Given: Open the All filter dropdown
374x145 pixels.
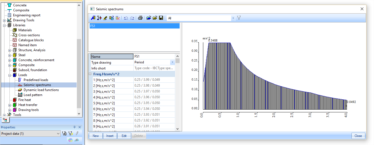Looking at the screenshot, I should pos(233,18).
